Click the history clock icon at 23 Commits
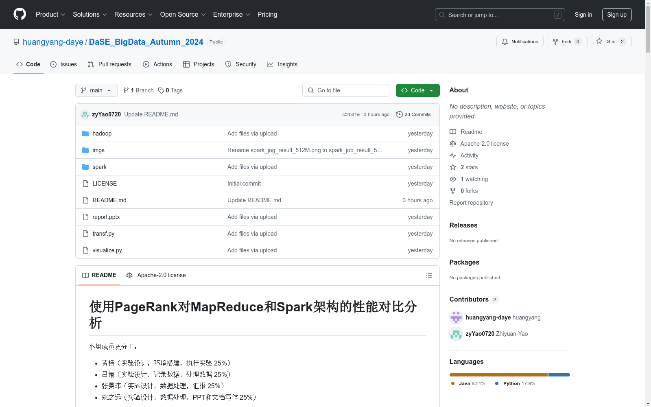The height and width of the screenshot is (407, 651). click(x=400, y=114)
